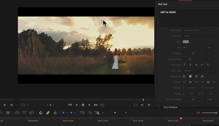This screenshot has height=126, width=219.
Task: Open the transform overlay tool dropdown
Action: [x=28, y=105]
